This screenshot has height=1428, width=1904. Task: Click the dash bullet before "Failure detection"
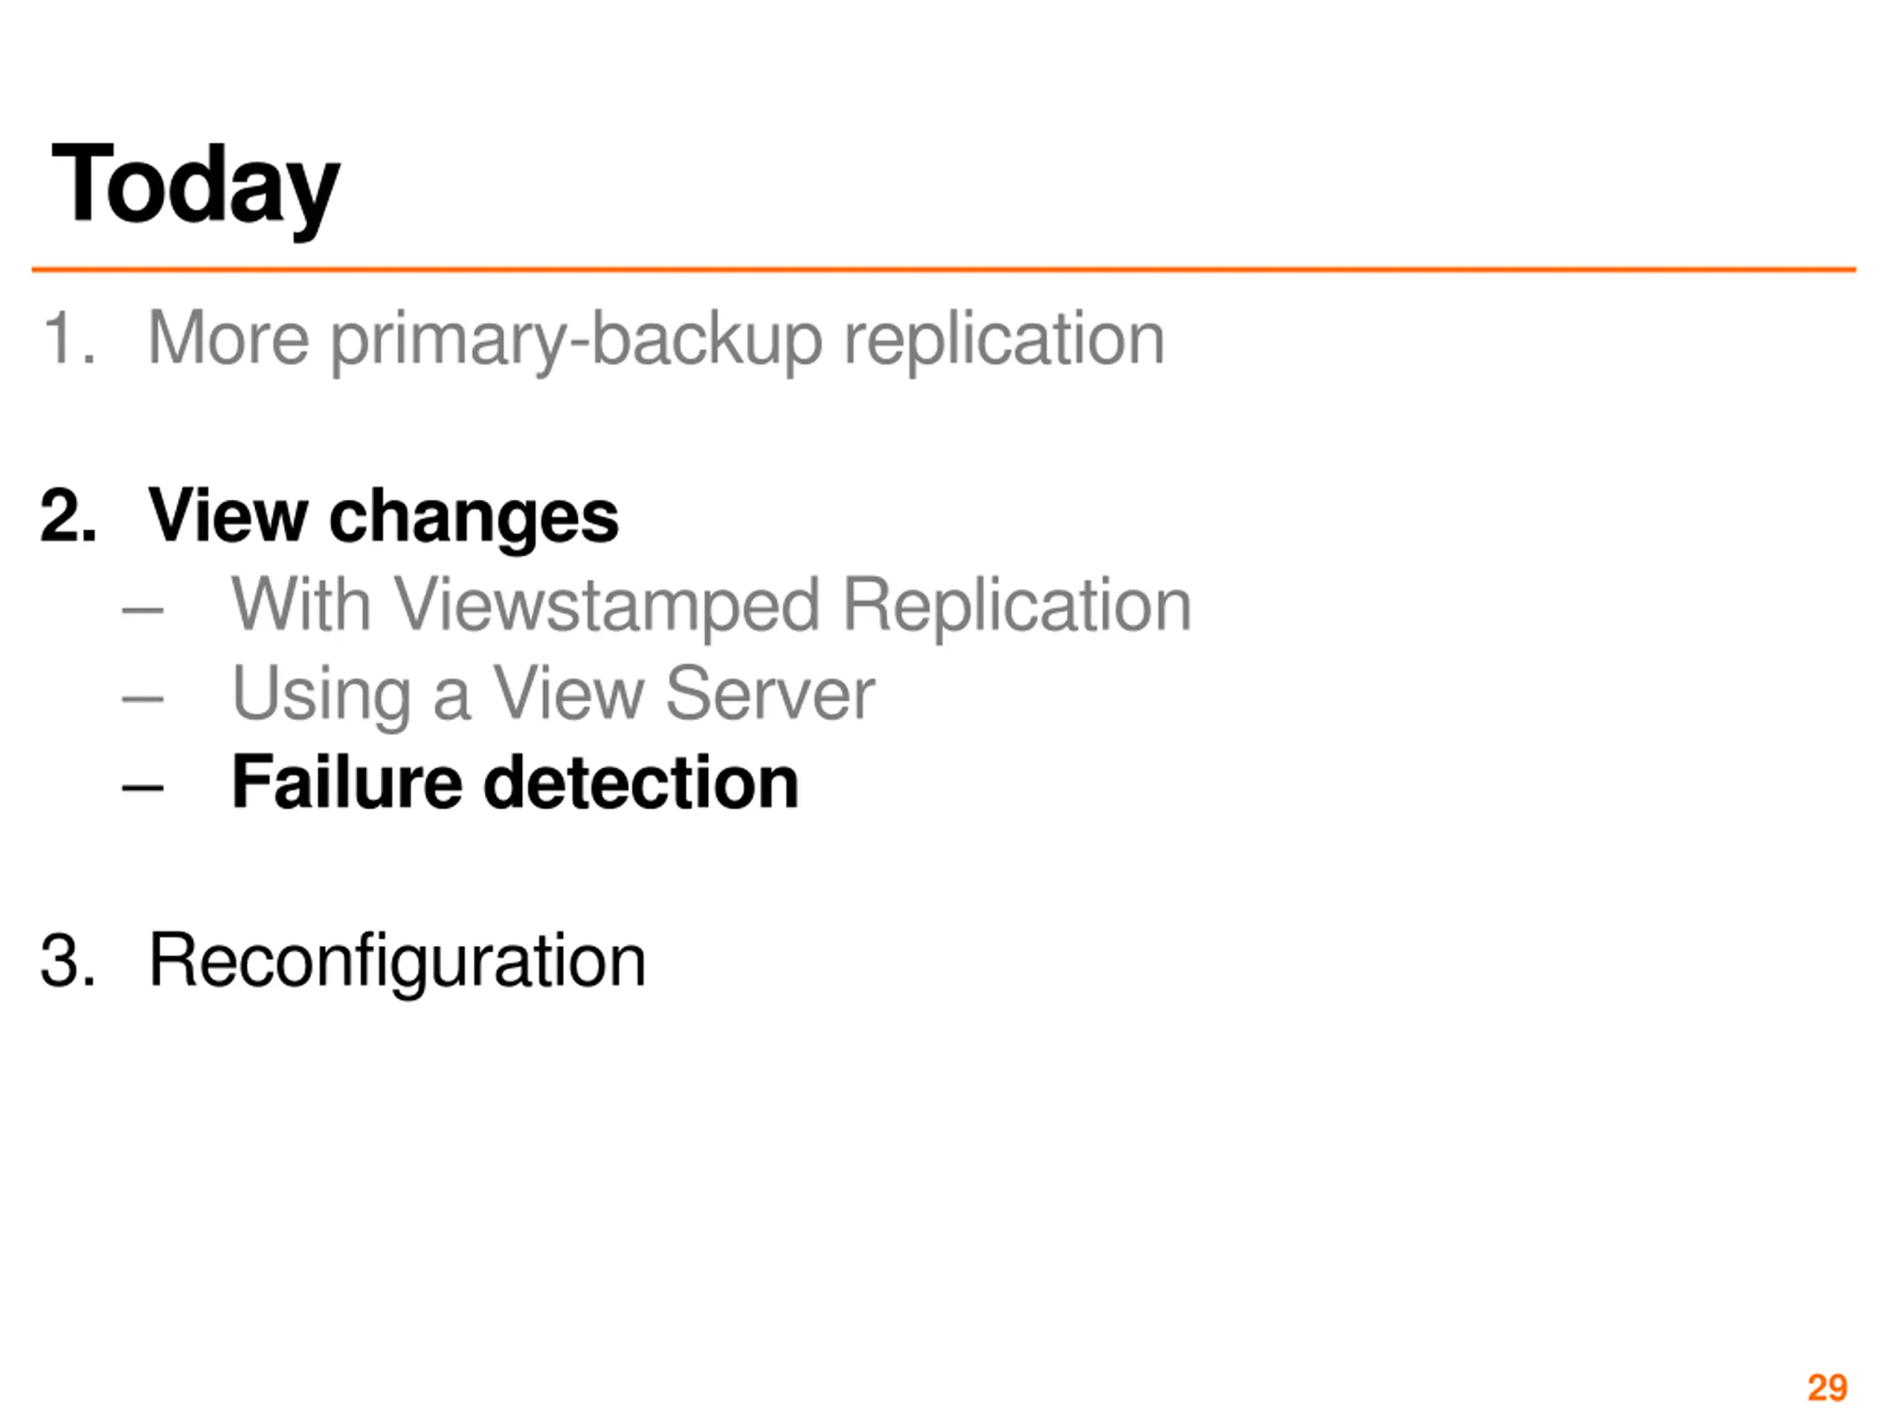[143, 788]
